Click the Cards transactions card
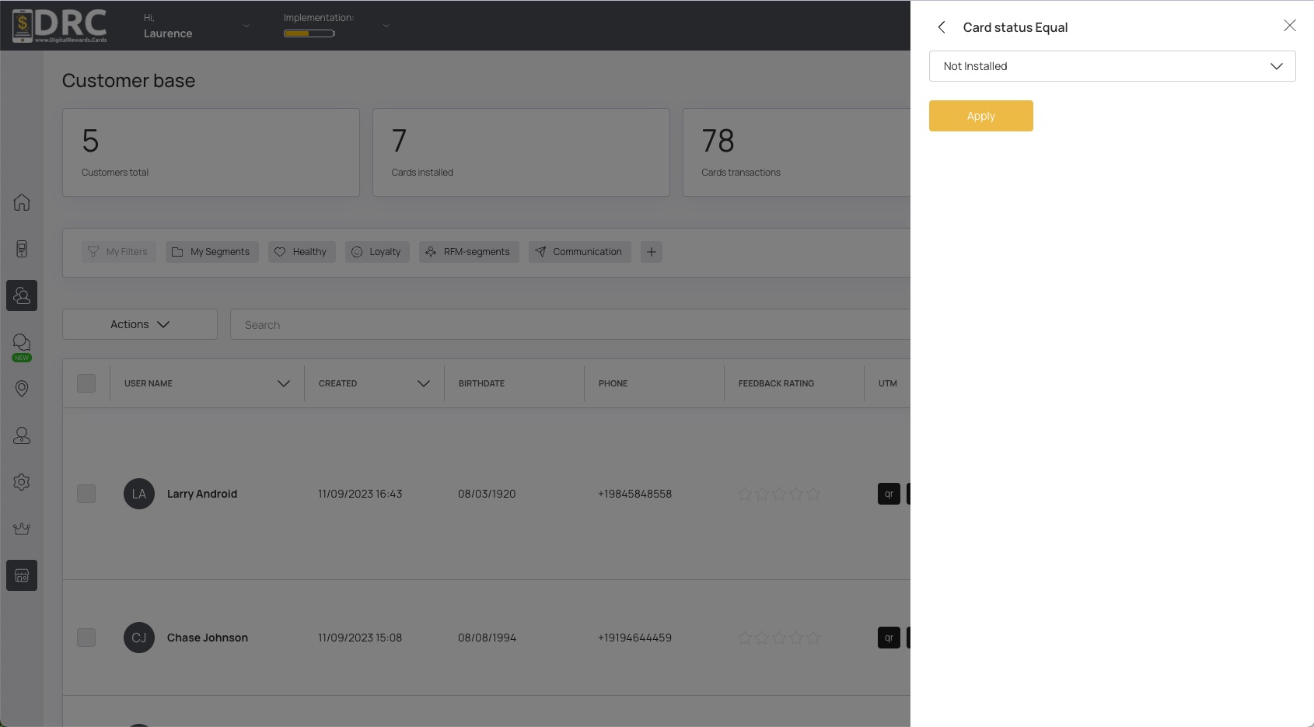 [796, 152]
